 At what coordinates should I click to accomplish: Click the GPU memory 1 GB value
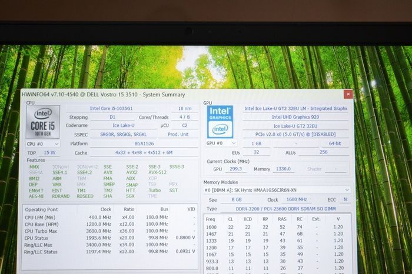point(257,143)
